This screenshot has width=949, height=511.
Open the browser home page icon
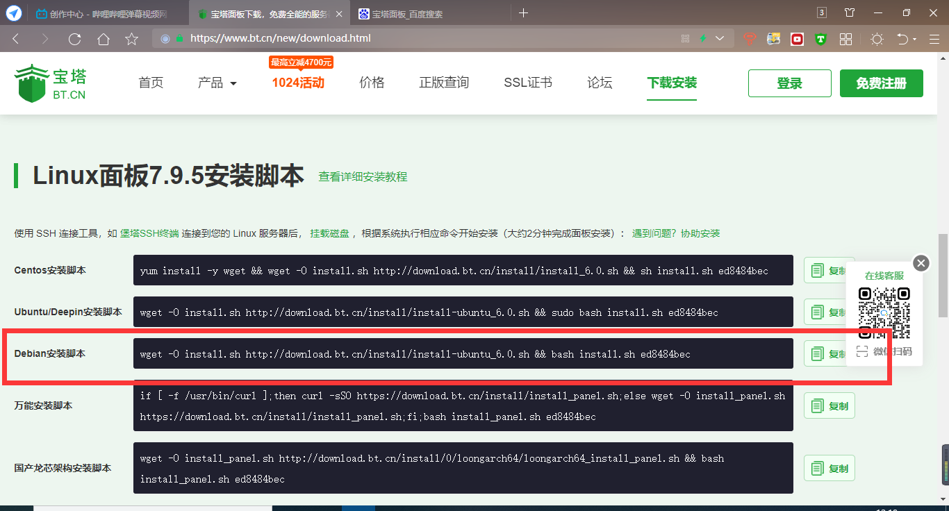(103, 39)
